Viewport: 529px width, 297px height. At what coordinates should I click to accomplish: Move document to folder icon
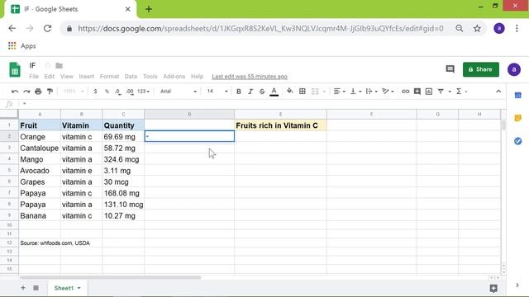[x=59, y=65]
